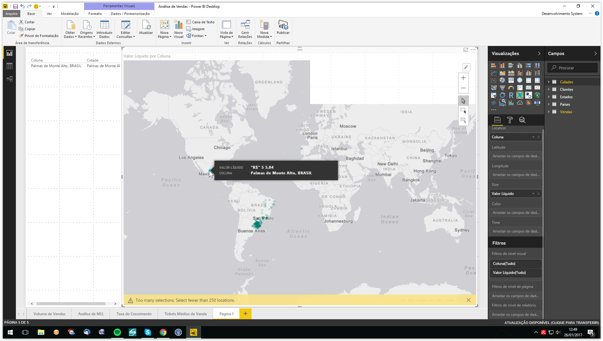This screenshot has height=341, width=603.
Task: Open Relationships view in left sidebar
Action: click(9, 79)
